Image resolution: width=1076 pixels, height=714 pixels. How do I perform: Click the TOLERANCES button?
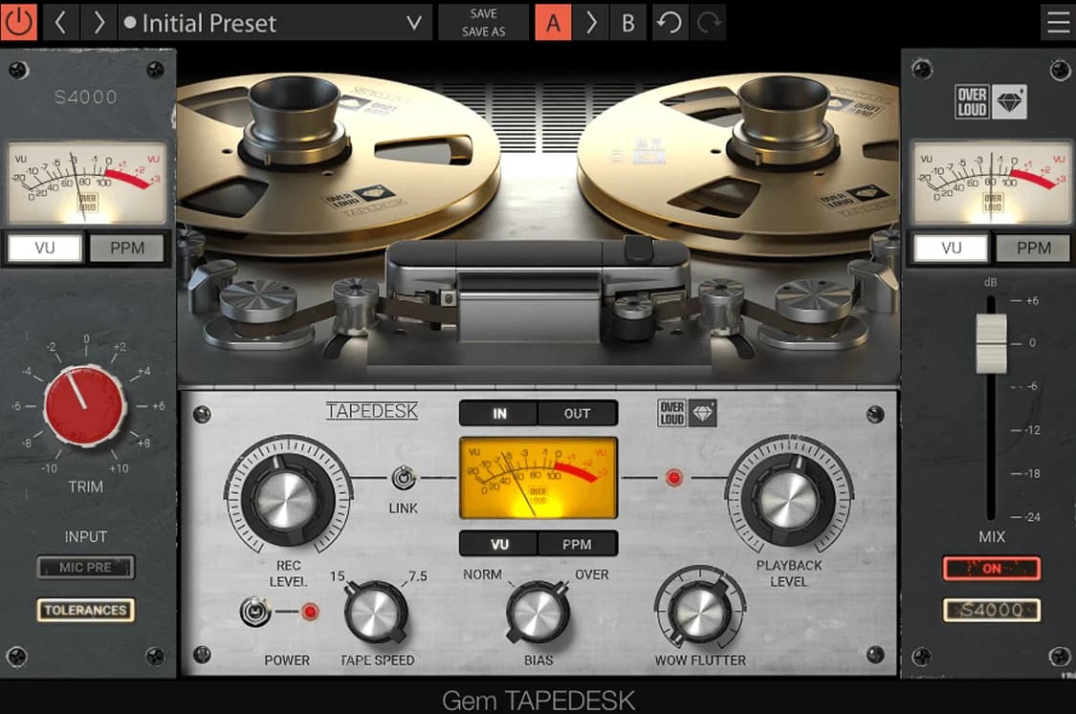point(86,610)
